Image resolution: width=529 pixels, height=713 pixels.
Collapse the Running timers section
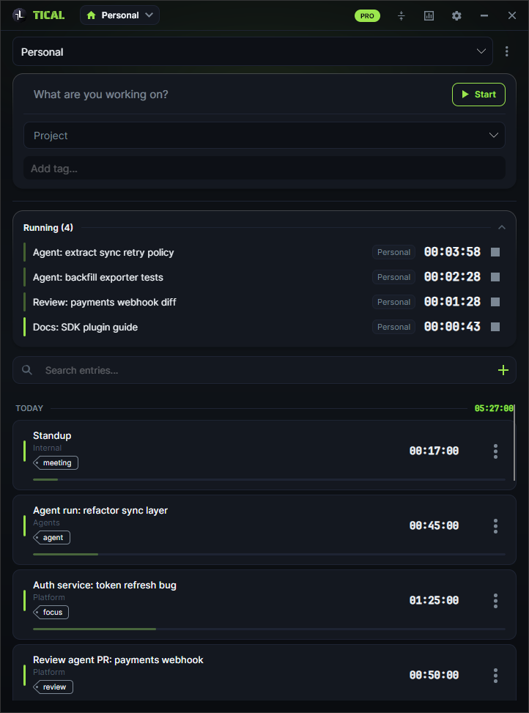click(502, 227)
